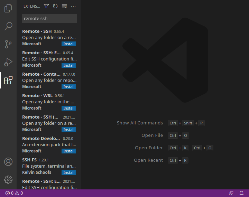Image resolution: width=249 pixels, height=197 pixels.
Task: Open the Manage gear icon
Action: tap(8, 180)
